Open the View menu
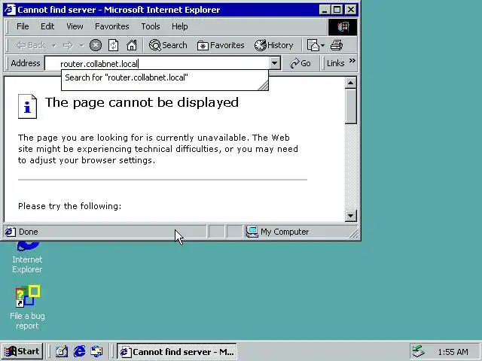 click(x=75, y=26)
